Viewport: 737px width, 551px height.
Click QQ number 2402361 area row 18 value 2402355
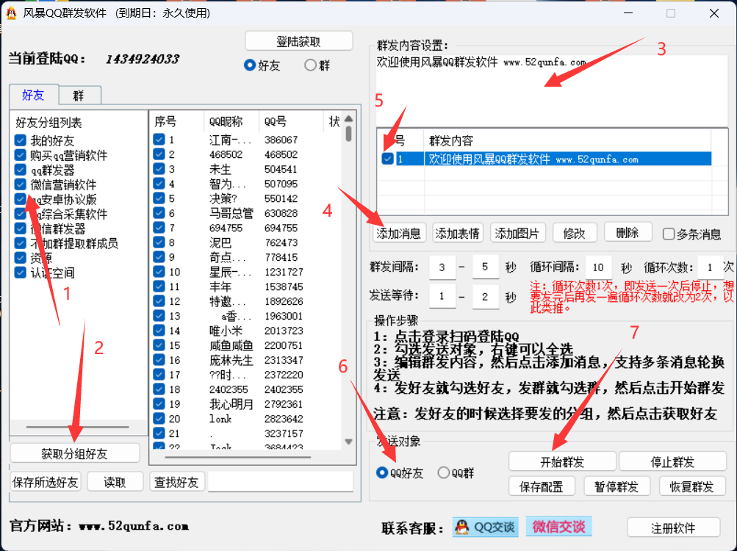284,389
